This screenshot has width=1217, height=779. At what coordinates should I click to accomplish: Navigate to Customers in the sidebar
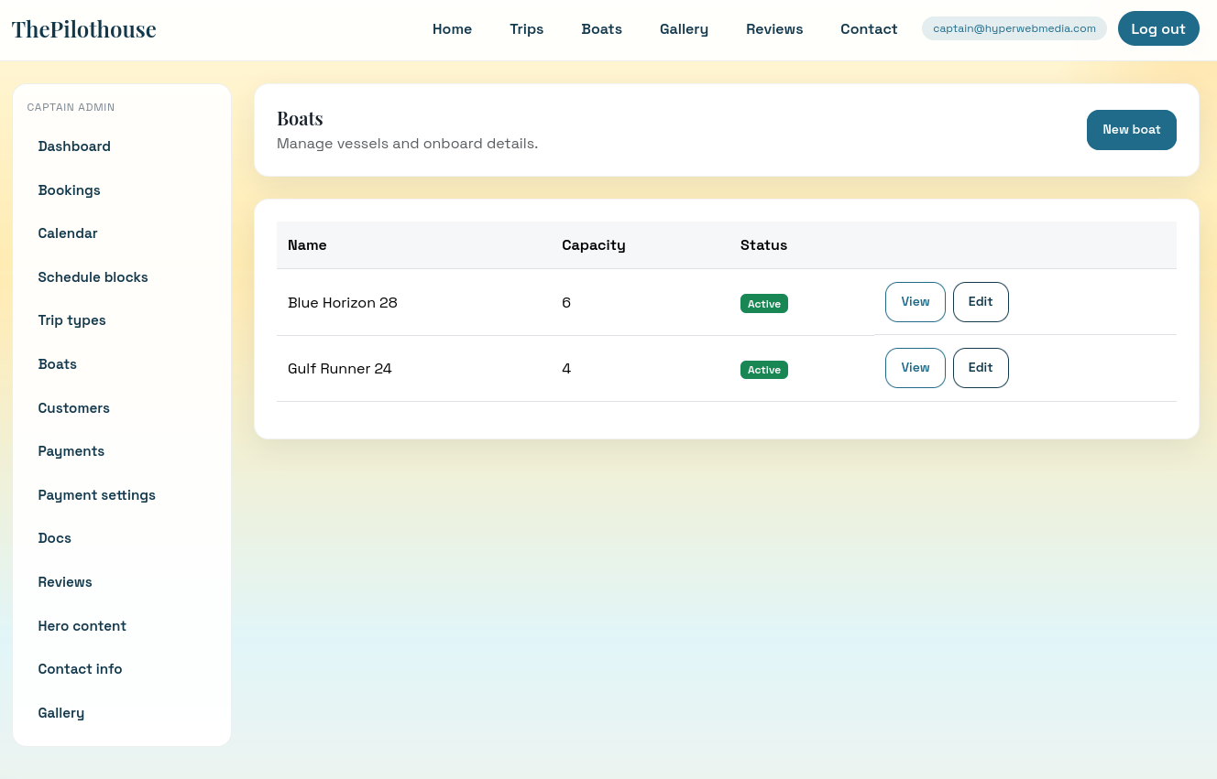[x=73, y=408]
